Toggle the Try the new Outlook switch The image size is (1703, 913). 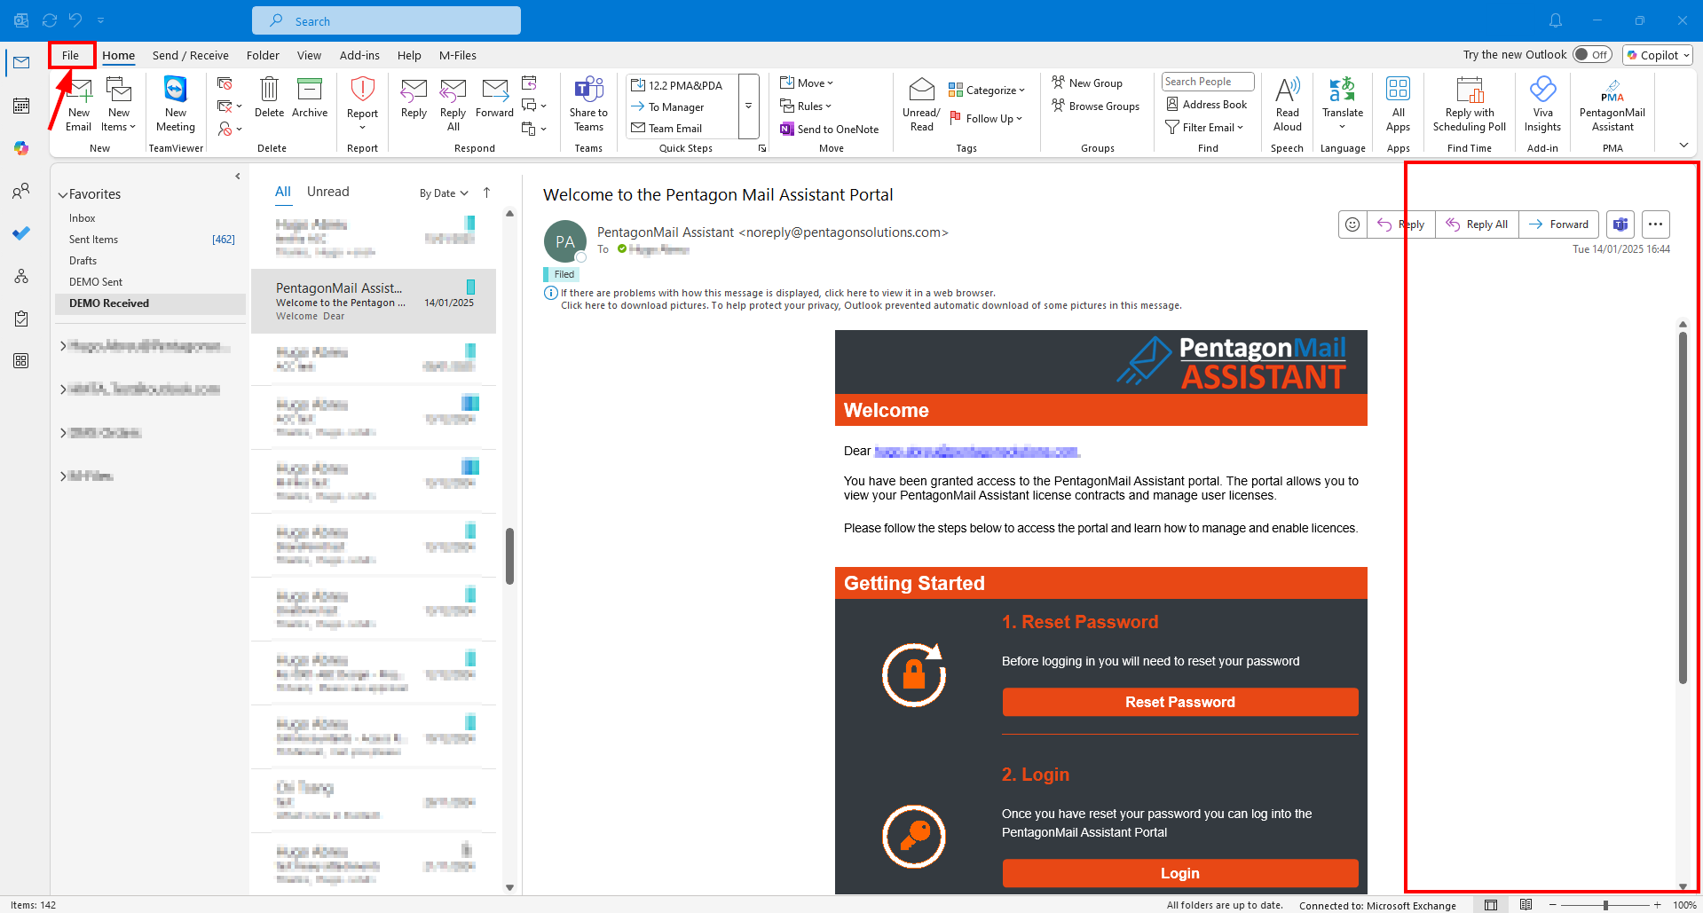click(x=1592, y=55)
